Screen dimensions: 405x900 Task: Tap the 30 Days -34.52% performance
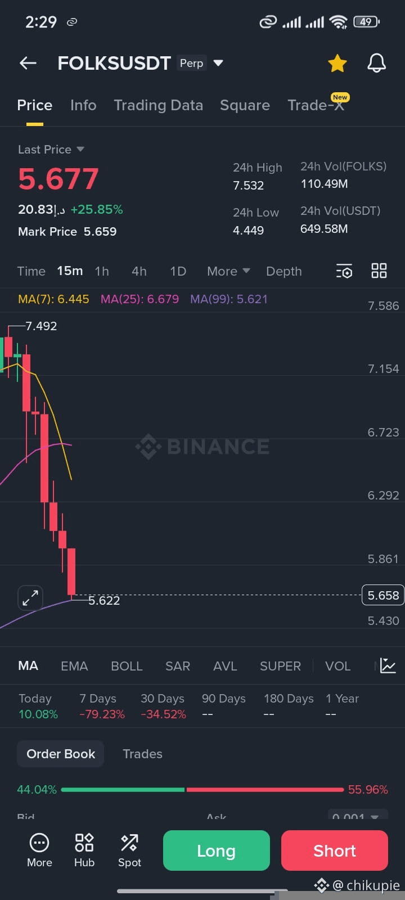coord(163,706)
